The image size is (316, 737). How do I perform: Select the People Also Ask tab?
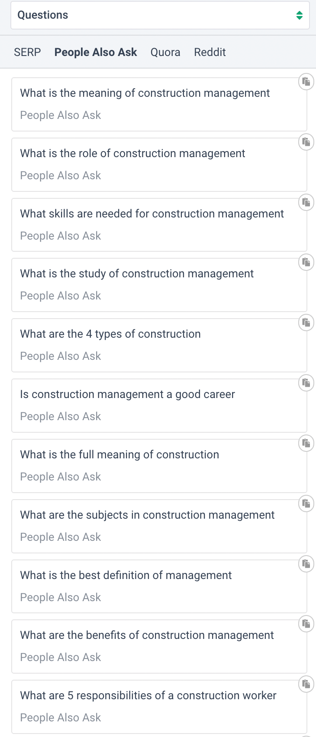(x=96, y=52)
